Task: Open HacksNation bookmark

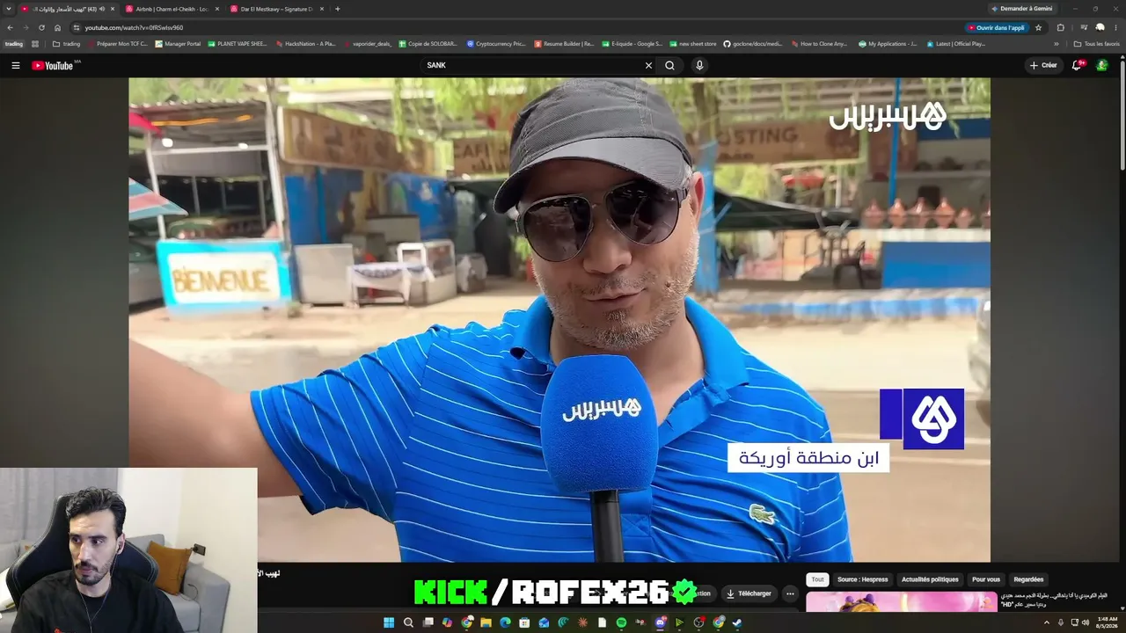Action: [305, 43]
